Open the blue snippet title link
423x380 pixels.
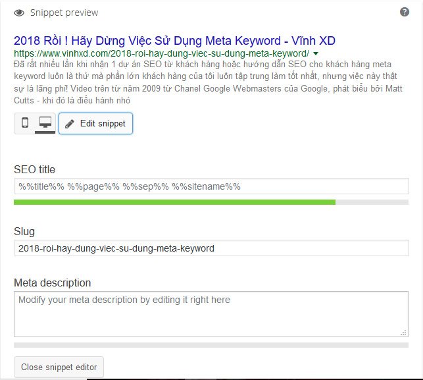174,39
